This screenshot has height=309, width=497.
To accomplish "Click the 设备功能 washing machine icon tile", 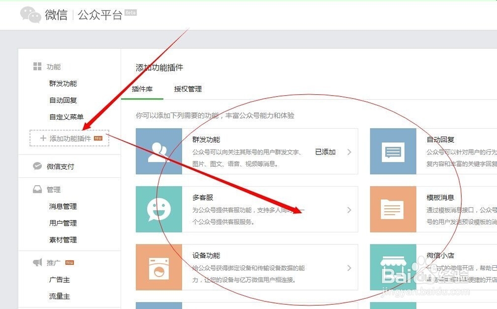I will pyautogui.click(x=159, y=267).
